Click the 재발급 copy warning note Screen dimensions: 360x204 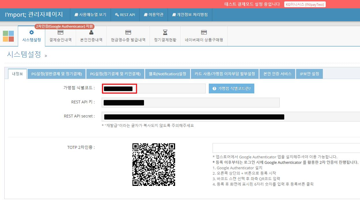click(148, 126)
